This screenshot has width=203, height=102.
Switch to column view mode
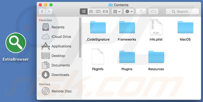(98, 12)
